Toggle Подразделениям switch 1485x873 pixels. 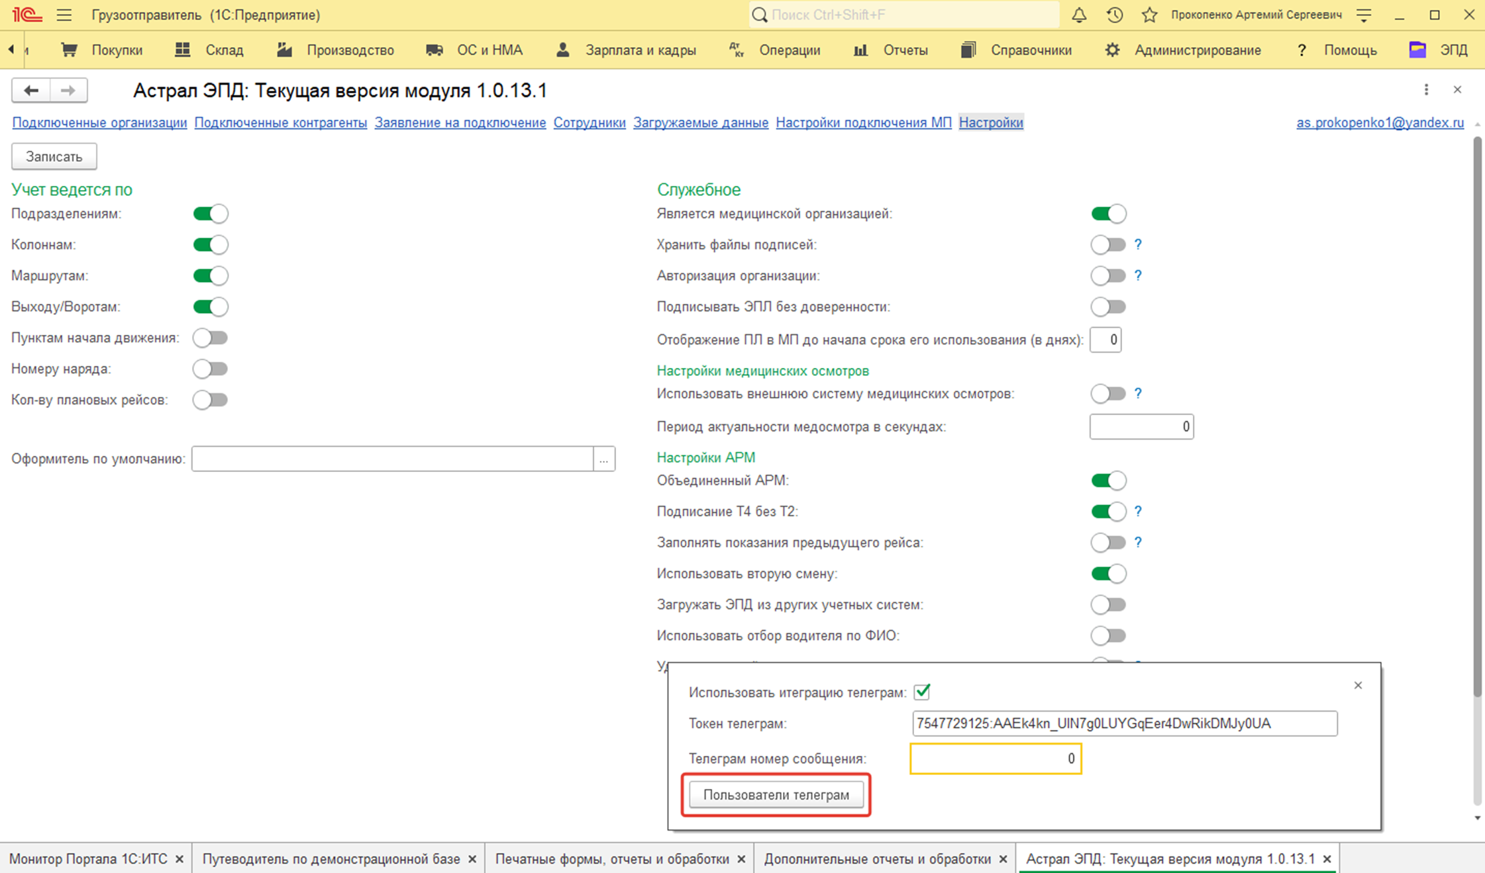(211, 214)
